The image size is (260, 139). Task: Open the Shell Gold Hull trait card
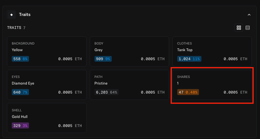click(47, 118)
